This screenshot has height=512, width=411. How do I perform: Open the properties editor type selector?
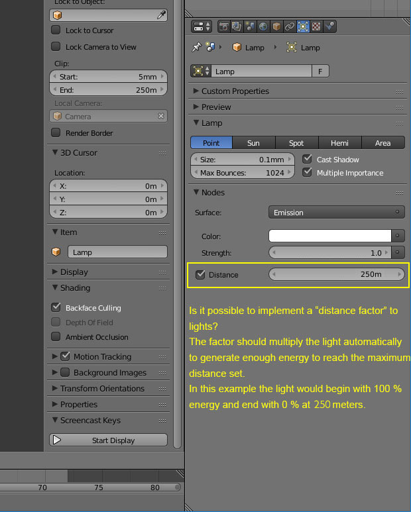pyautogui.click(x=202, y=26)
